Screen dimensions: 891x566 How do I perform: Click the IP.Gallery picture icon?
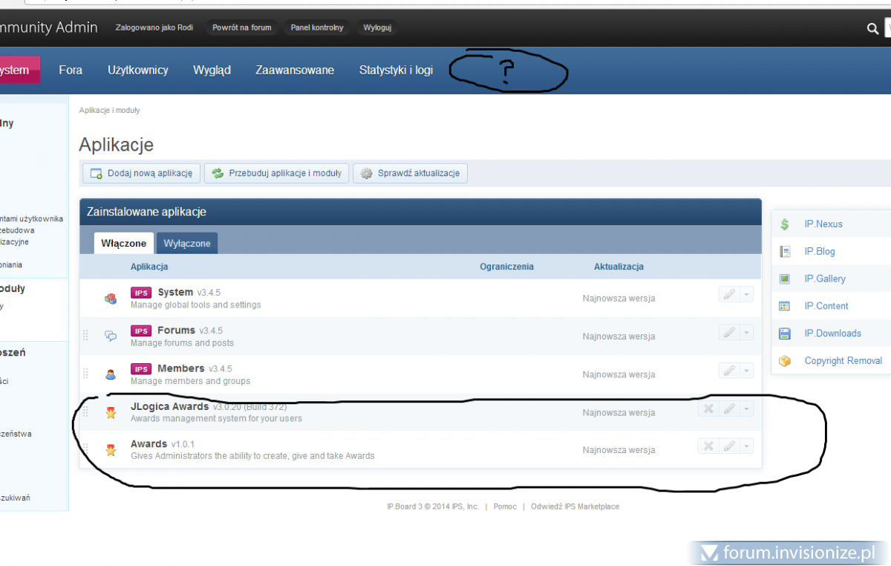tap(785, 279)
